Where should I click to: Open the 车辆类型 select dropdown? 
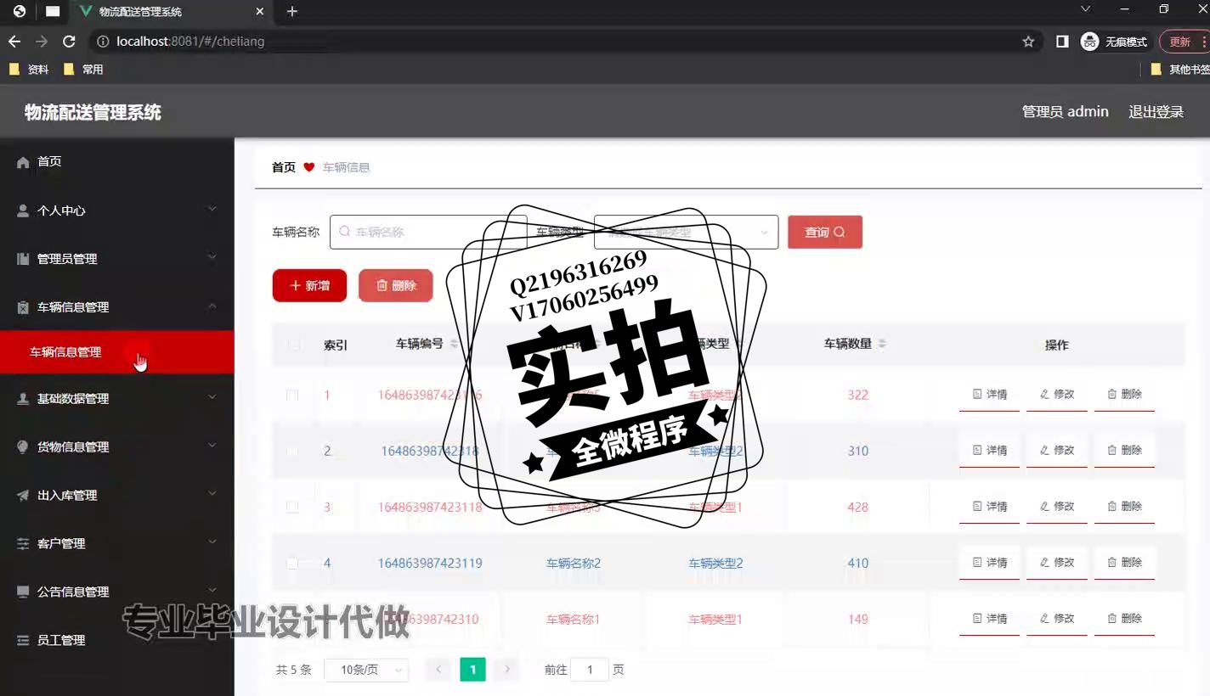(x=686, y=232)
